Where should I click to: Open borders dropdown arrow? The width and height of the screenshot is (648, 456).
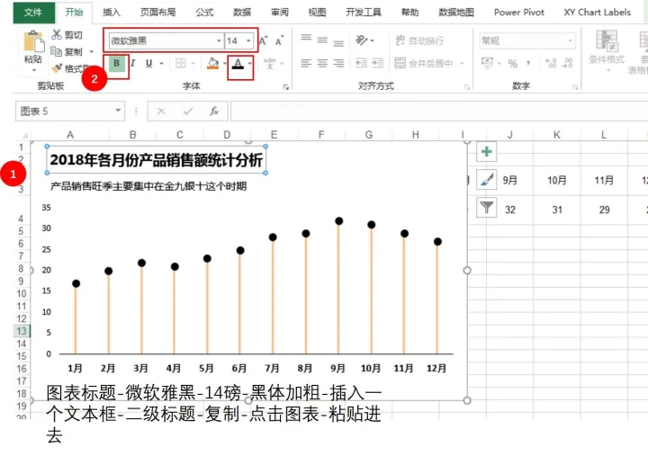point(193,64)
